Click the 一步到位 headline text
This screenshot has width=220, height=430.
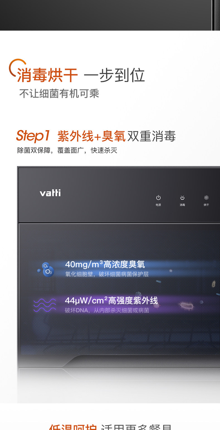coord(114,75)
